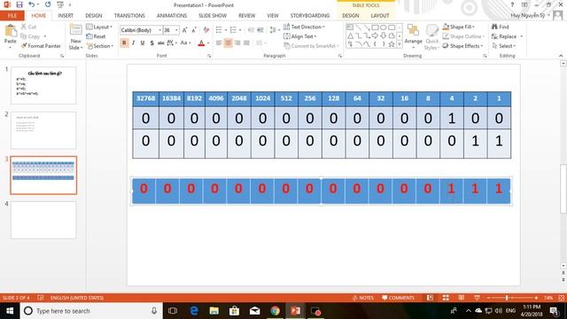567x319 pixels.
Task: Click COMMENTS in status bar
Action: (x=398, y=298)
